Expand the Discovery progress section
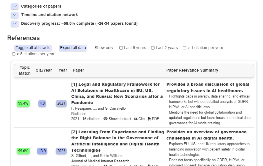263x166 pixels. (15, 23)
